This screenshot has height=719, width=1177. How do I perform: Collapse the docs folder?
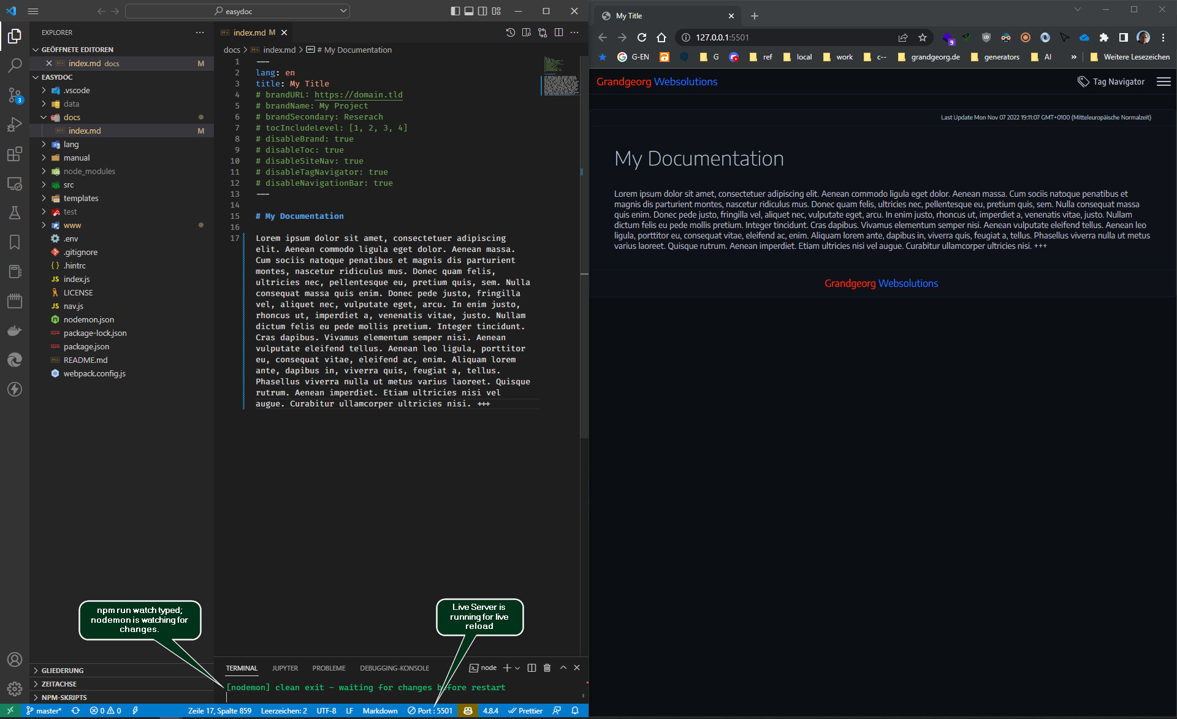(123, 117)
